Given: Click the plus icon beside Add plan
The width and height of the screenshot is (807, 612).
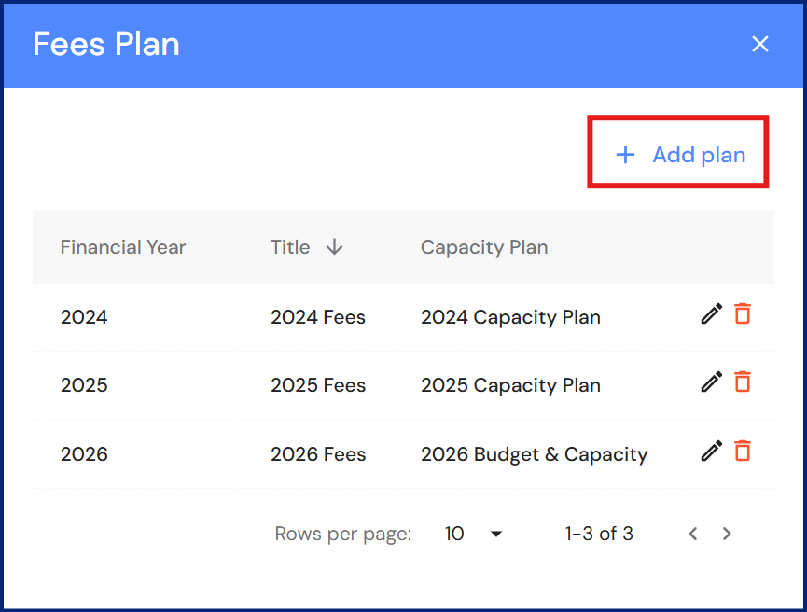Looking at the screenshot, I should (625, 155).
